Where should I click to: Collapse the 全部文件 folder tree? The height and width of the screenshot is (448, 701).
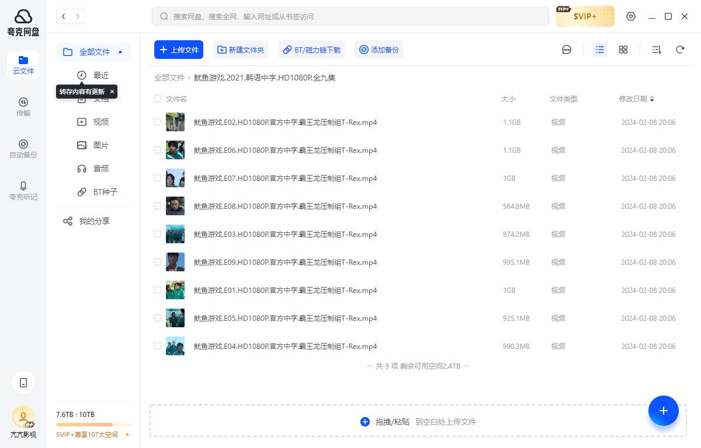[120, 52]
